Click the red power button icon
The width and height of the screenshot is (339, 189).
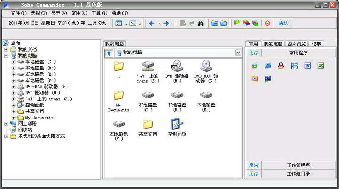point(267,23)
